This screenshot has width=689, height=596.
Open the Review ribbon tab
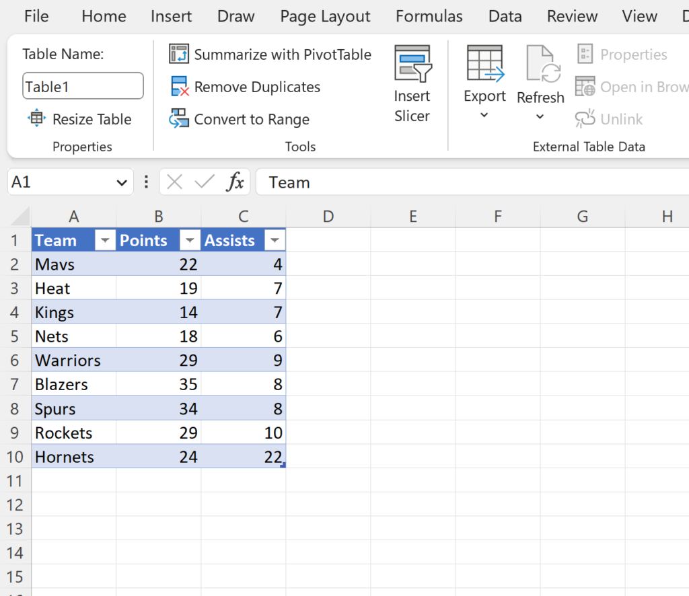[572, 16]
